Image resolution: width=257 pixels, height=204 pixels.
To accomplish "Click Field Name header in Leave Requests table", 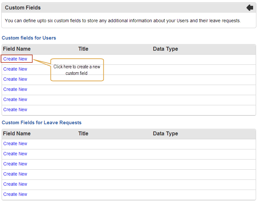I will 17,133.
